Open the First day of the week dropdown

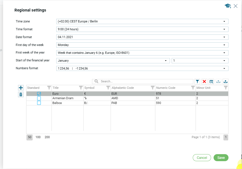tap(142, 45)
